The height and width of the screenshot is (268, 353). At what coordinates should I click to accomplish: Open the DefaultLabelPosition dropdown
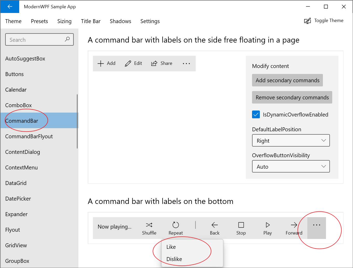click(291, 140)
